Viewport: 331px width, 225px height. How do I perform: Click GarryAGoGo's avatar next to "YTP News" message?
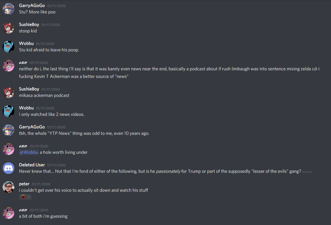[8, 130]
